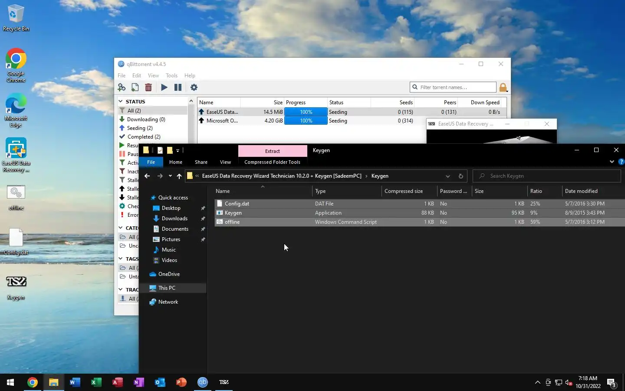Open qBittorrent from the taskbar
Screen dimensions: 625x391
203,382
